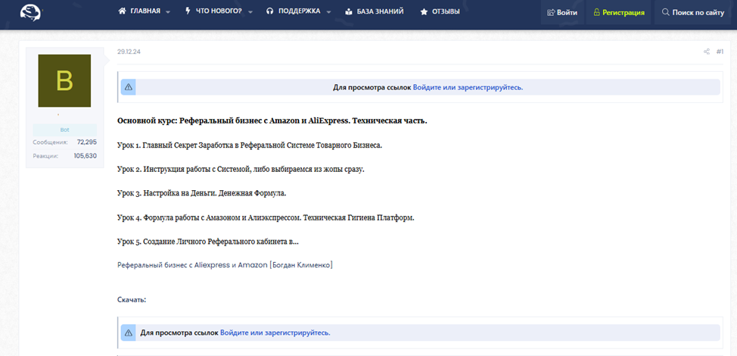The image size is (737, 356).
Task: Click the user avatar with letter B
Action: tap(64, 81)
